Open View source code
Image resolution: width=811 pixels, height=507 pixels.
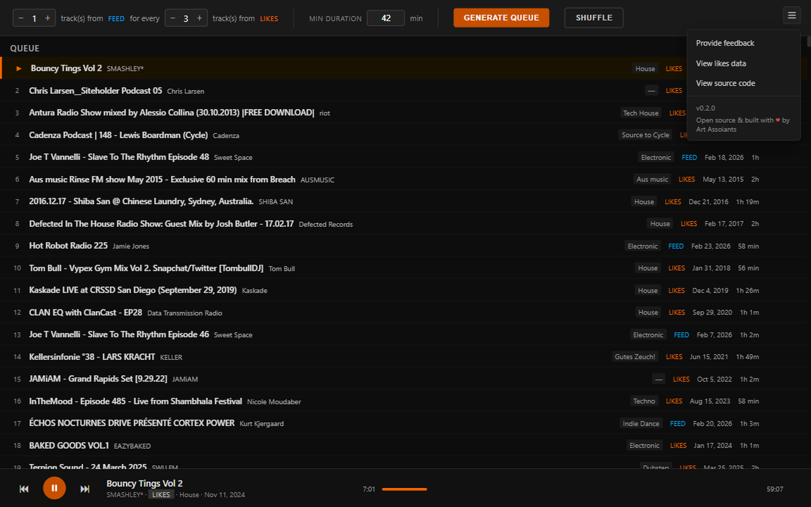(x=744, y=83)
